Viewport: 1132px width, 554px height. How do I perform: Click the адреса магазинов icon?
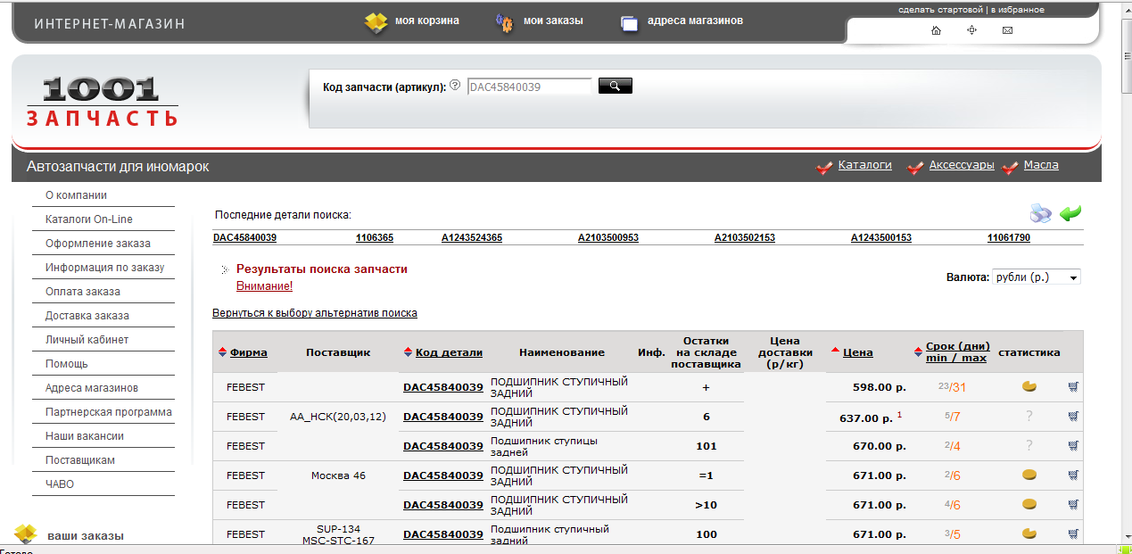pyautogui.click(x=630, y=23)
